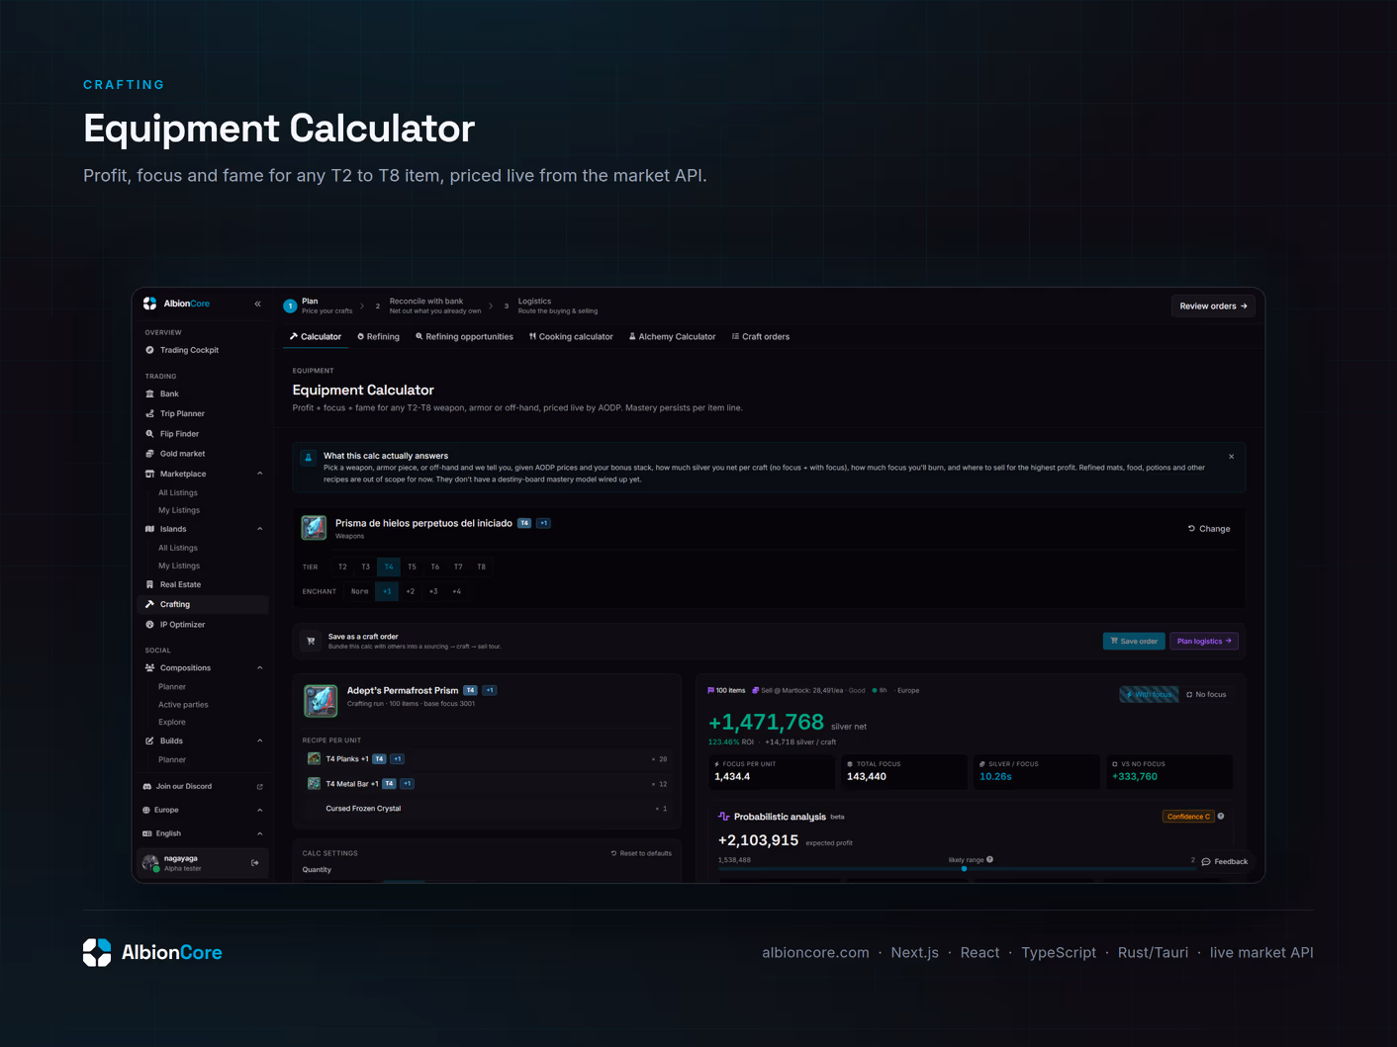This screenshot has height=1047, width=1397.
Task: Collapse the sidebar with the double-chevron icon
Action: tap(257, 305)
